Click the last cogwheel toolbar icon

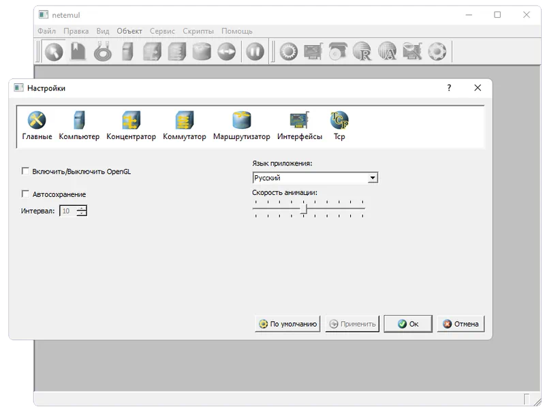[x=437, y=52]
